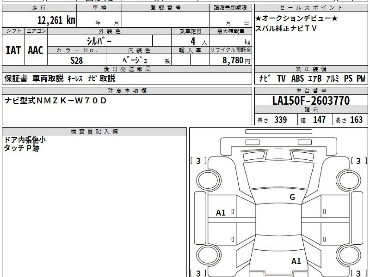The image size is (370, 277).
Task: Select the 長さ 339 dimension cell
Action: 276,119
